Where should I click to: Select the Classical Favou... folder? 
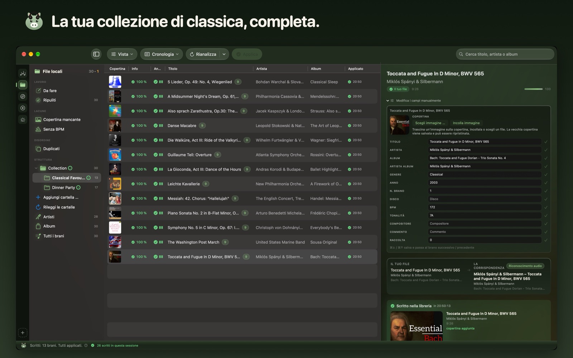(x=67, y=178)
